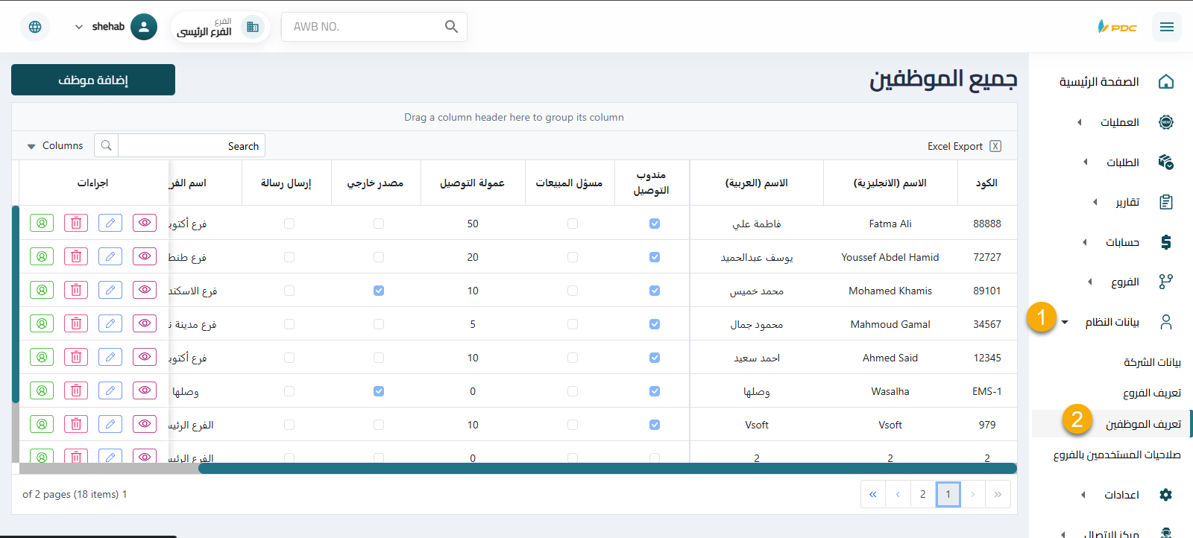The image size is (1193, 538).
Task: Check sales officer for Youssef Abdel Hamid
Action: pos(573,257)
